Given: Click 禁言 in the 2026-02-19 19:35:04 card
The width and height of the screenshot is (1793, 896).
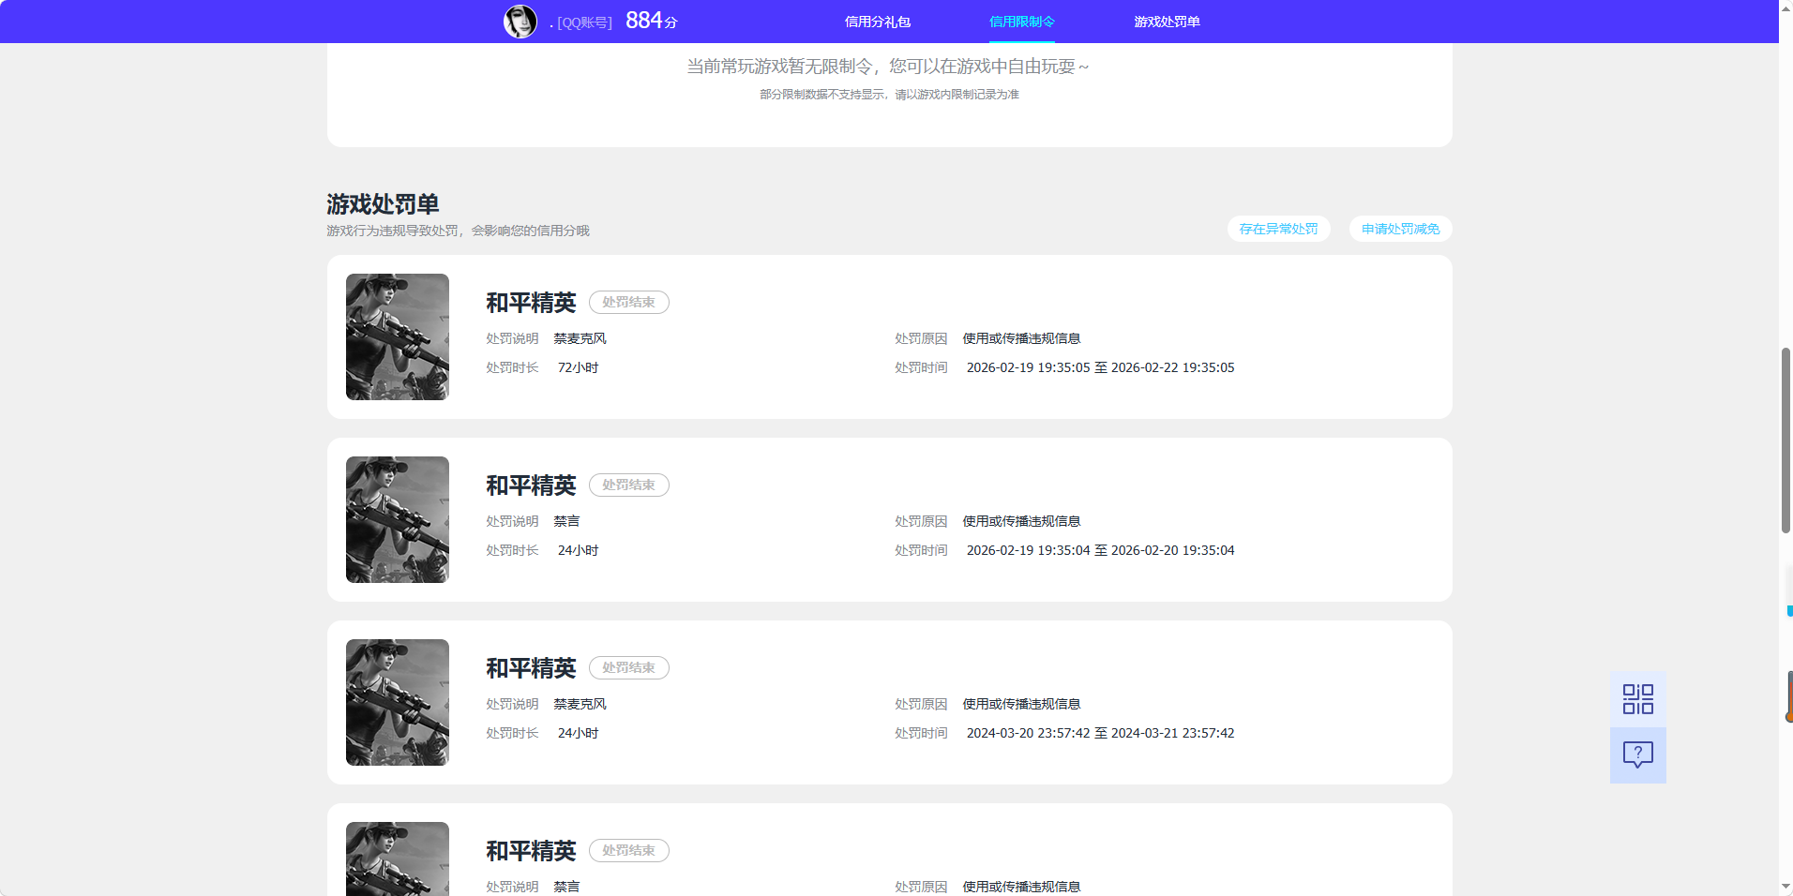Looking at the screenshot, I should point(566,521).
